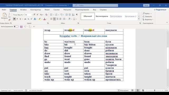Toggle underline Ч formatting
Image resolution: width=169 pixels, height=95 pixels.
20,19
